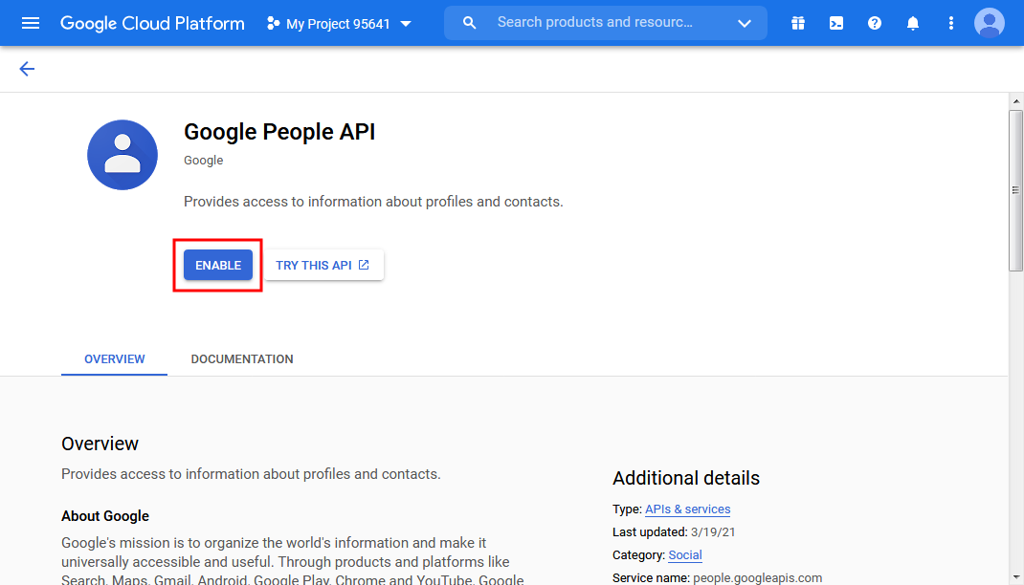The image size is (1024, 585).
Task: Click the page vertical scrollbar thumb
Action: click(x=1015, y=190)
